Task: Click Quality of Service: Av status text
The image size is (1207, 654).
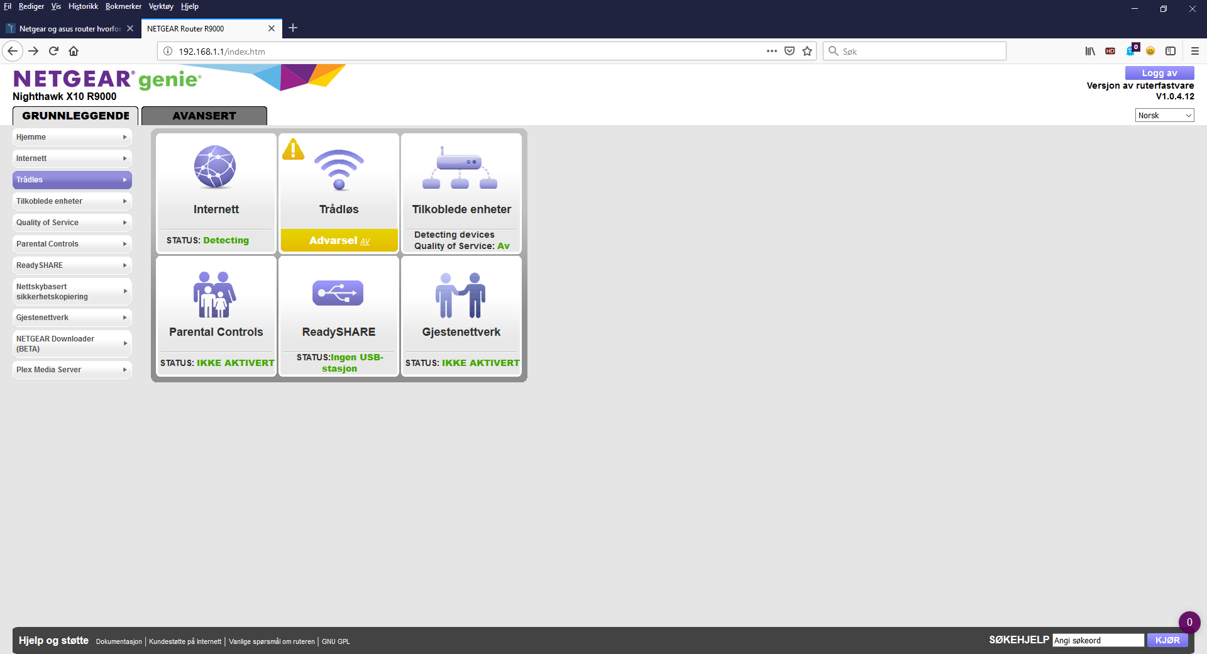Action: click(461, 246)
